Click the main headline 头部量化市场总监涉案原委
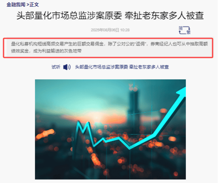Screen dimensions: 218x183 tap(69, 15)
